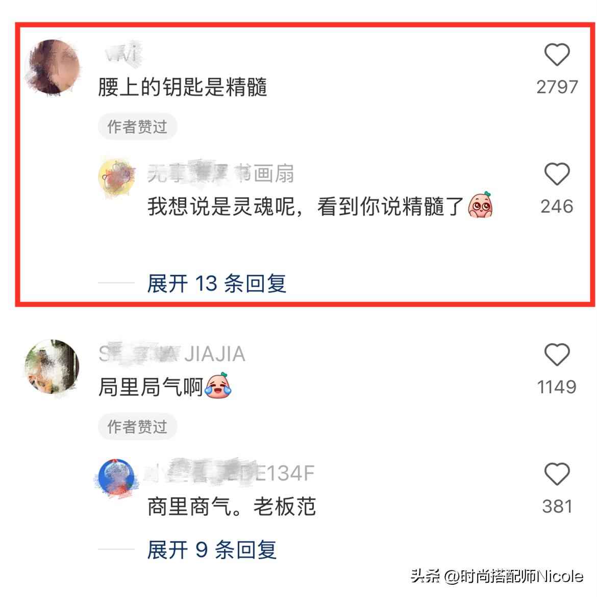
Task: Tap the username ending in E134F
Action: click(x=230, y=474)
